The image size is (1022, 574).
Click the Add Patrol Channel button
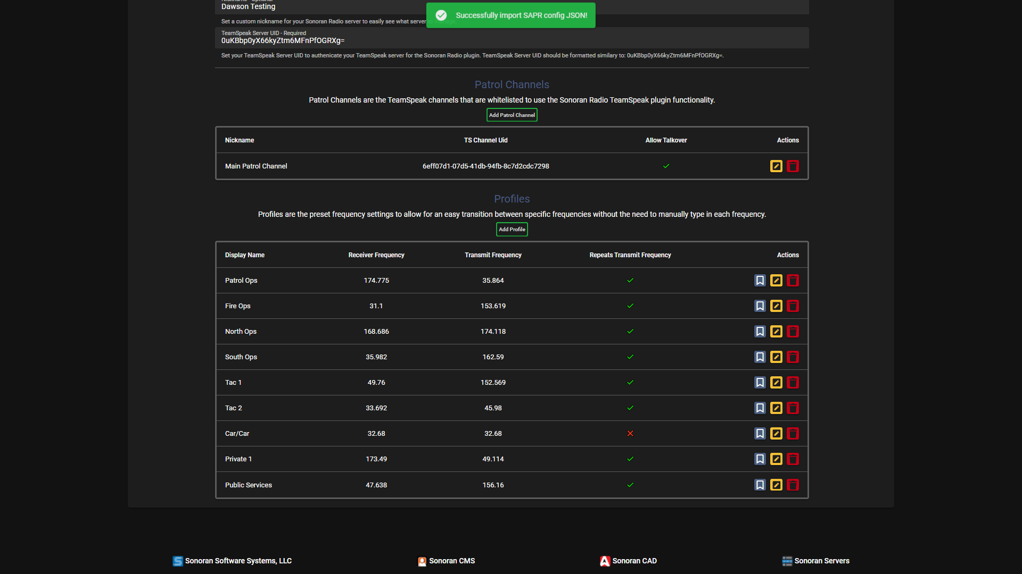coord(512,115)
